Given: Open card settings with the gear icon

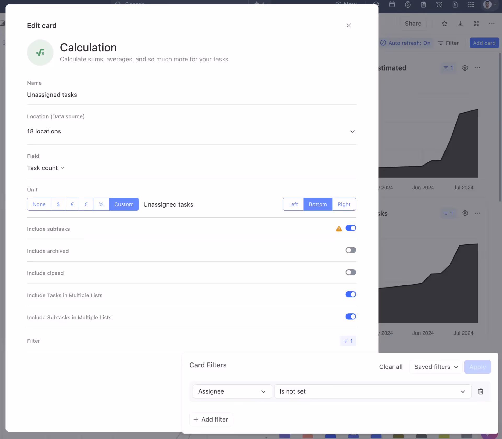Looking at the screenshot, I should coord(465,68).
